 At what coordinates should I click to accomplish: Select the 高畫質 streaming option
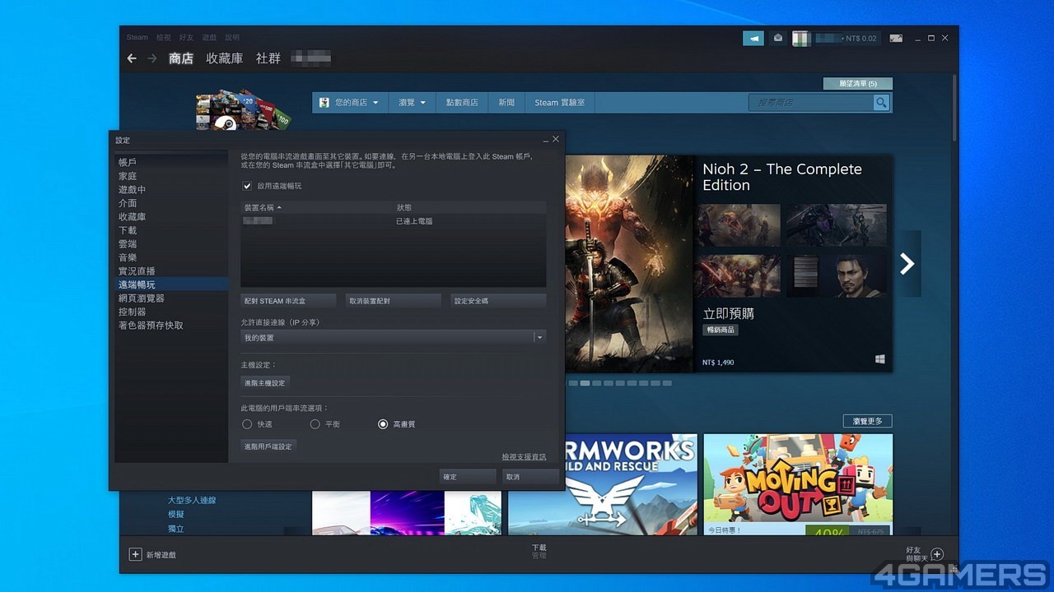tap(383, 424)
